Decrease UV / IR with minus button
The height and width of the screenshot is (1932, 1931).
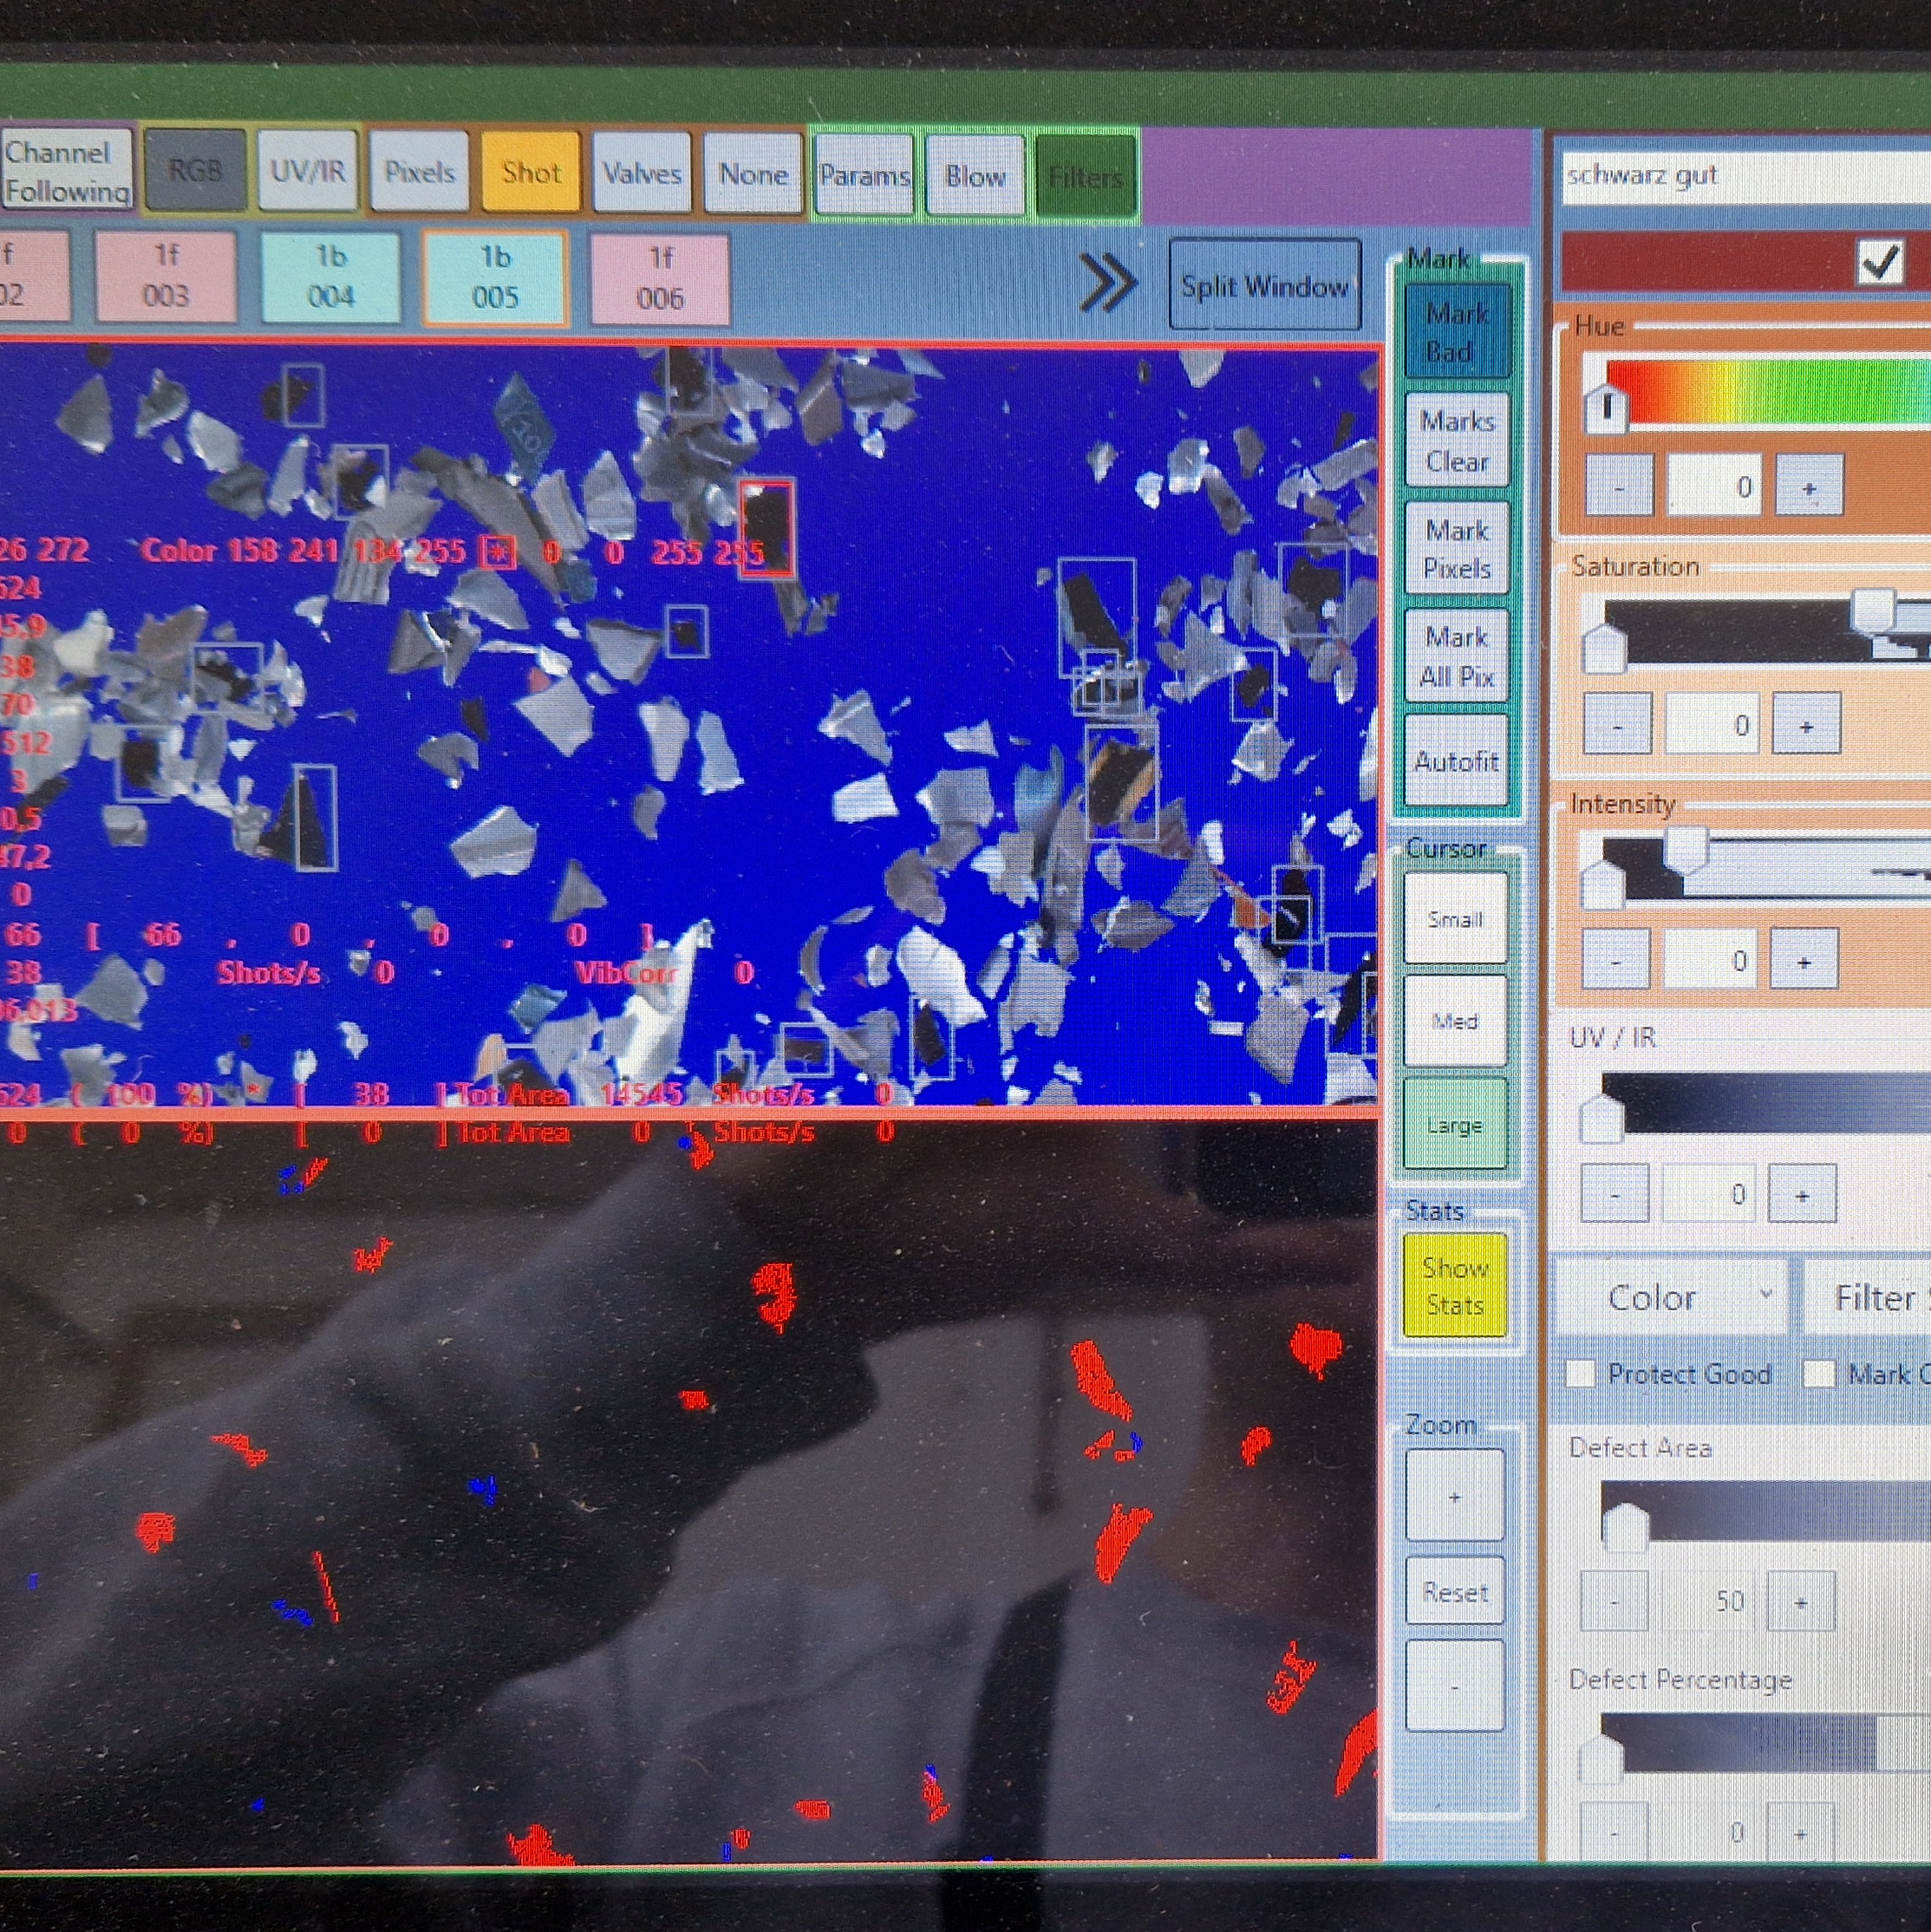(x=1614, y=1193)
